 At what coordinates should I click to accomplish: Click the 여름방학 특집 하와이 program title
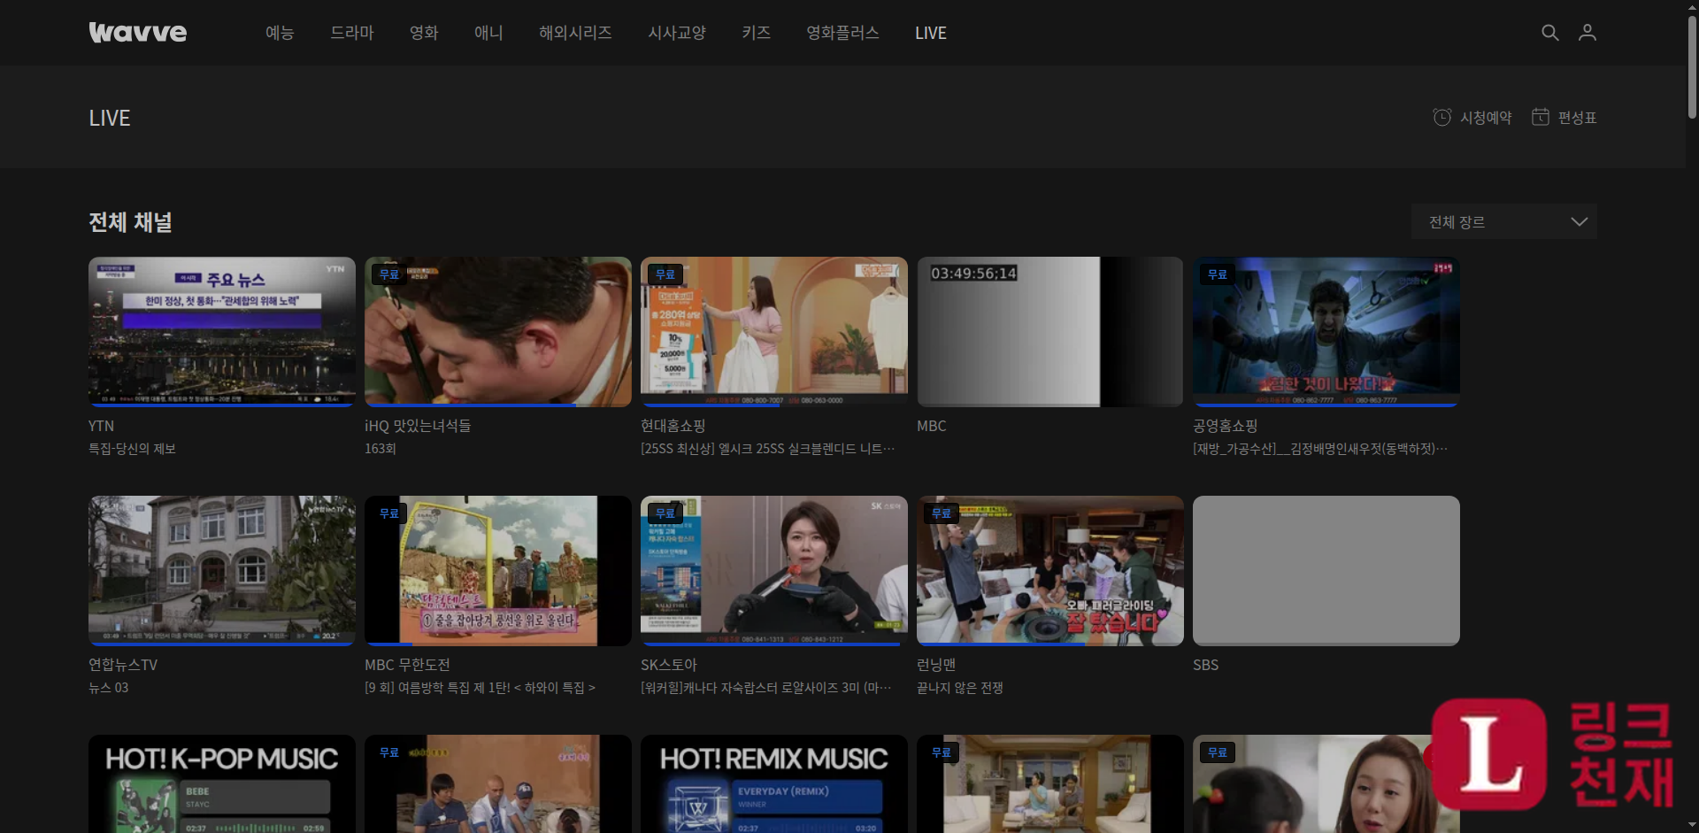(480, 688)
